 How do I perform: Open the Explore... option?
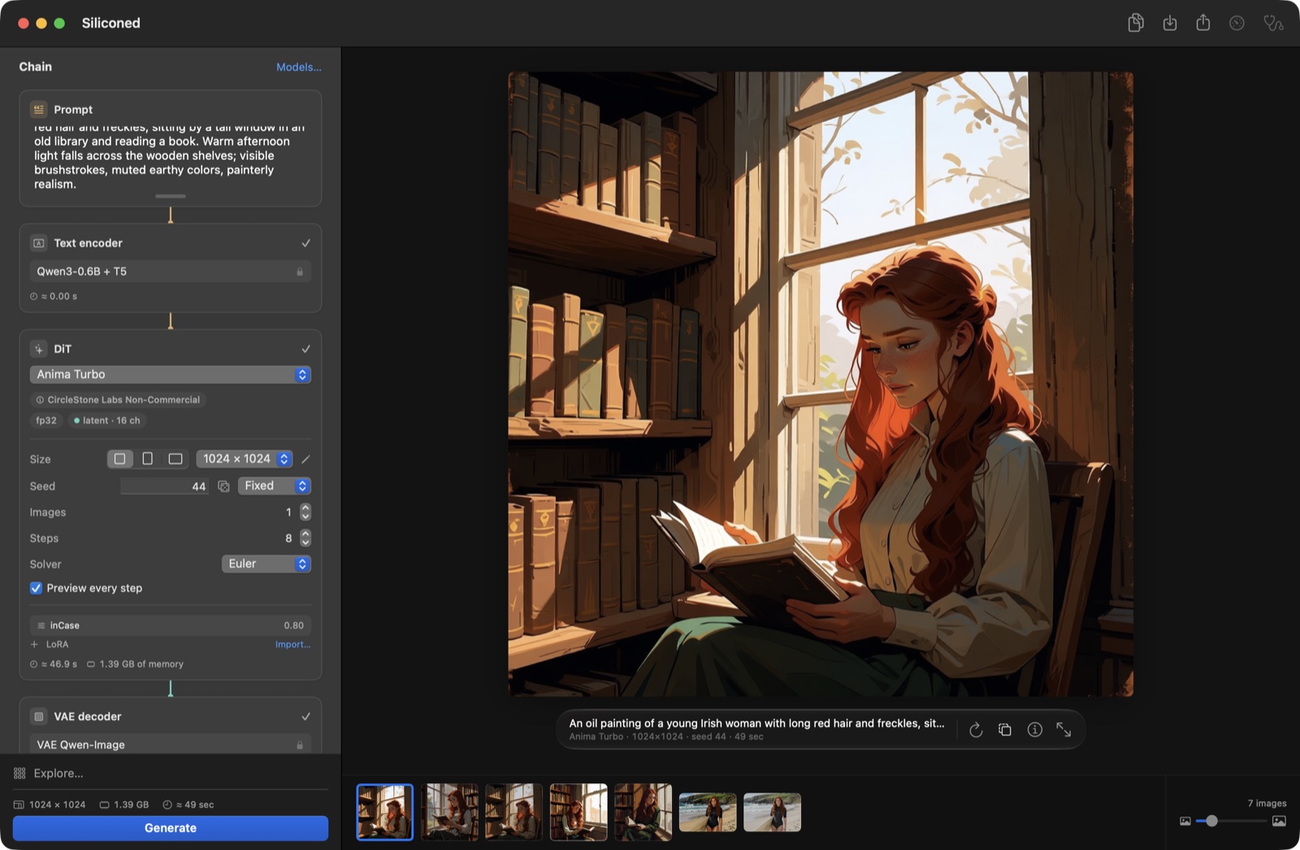pyautogui.click(x=58, y=773)
